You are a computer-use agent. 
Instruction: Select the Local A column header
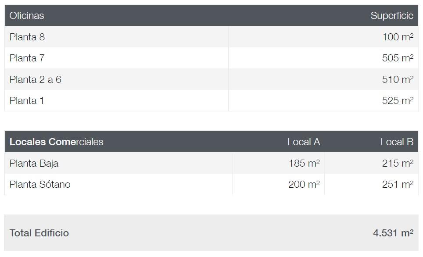304,142
